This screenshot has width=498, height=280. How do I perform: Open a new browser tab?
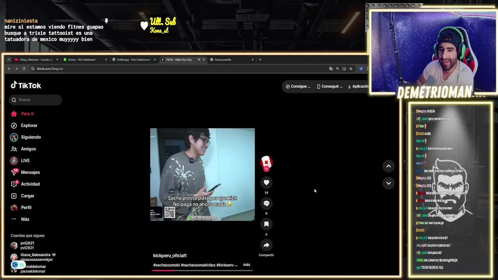[x=260, y=59]
